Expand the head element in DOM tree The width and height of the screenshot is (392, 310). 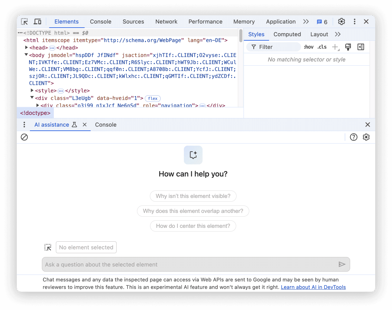click(27, 47)
